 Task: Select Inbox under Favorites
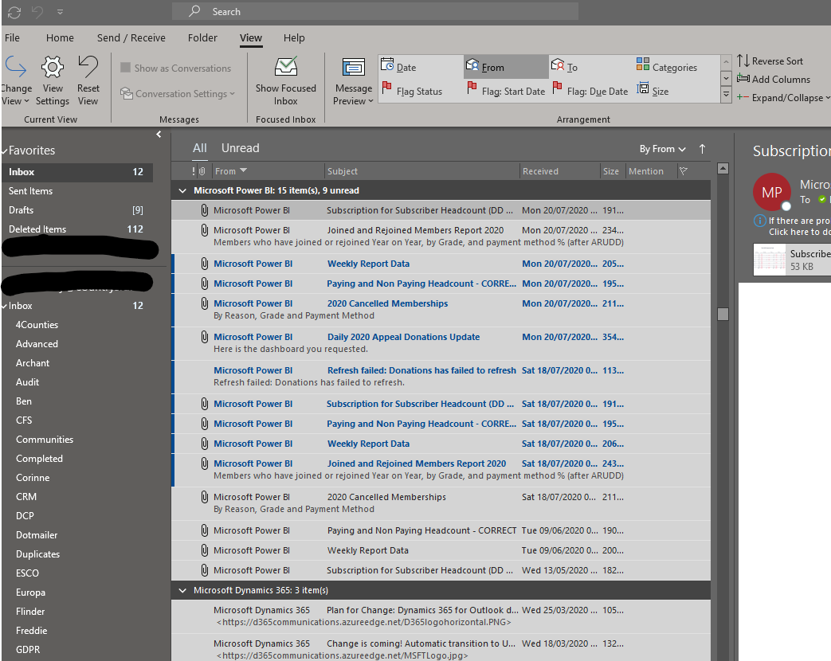77,172
